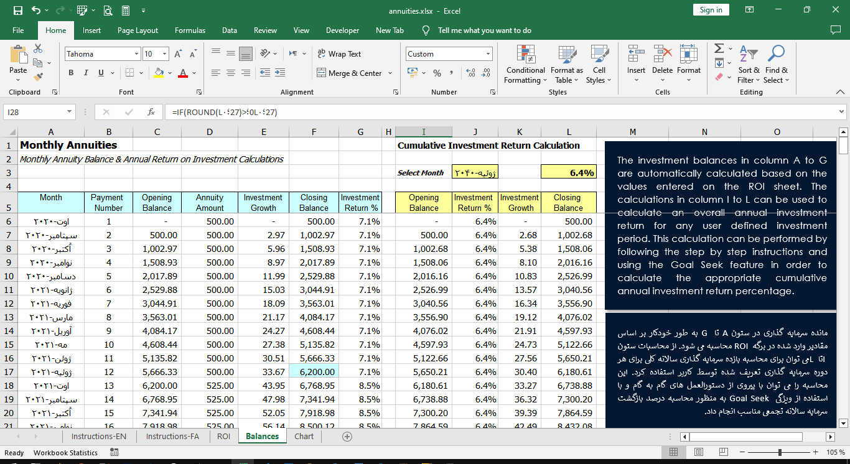
Task: Apply percent style
Action: (437, 73)
